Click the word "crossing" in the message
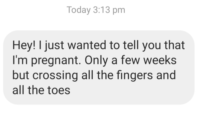This screenshot has height=114, width=204. point(55,75)
